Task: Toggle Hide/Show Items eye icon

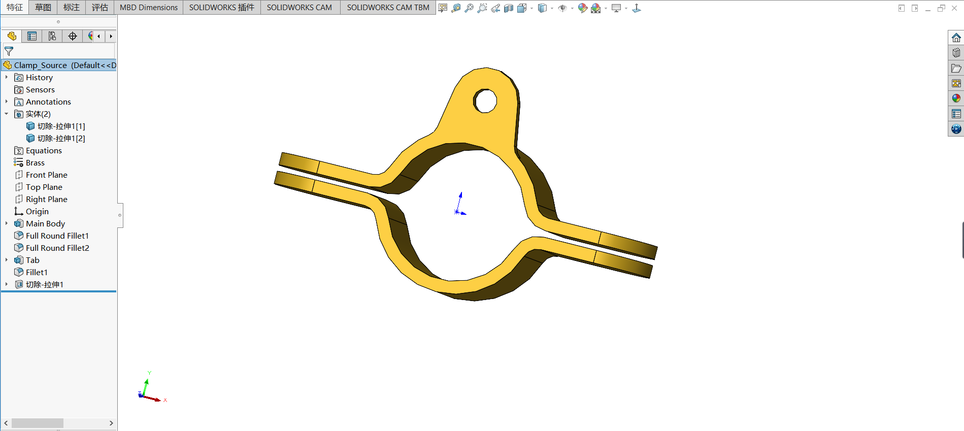Action: point(562,8)
